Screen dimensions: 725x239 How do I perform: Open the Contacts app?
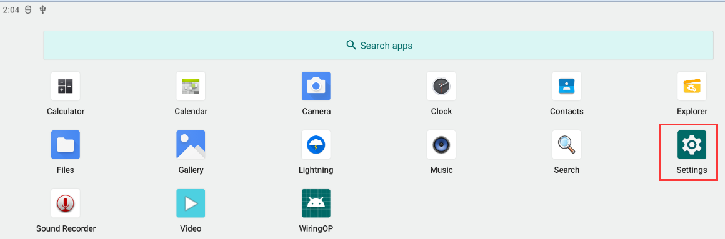click(566, 86)
